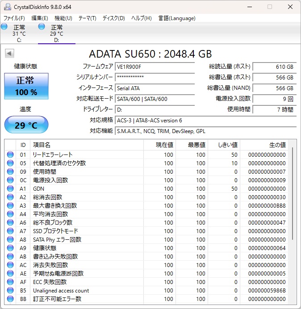Click status orb for A8 SATA Phy エラー回数
The image size is (301, 309).
coord(10,239)
